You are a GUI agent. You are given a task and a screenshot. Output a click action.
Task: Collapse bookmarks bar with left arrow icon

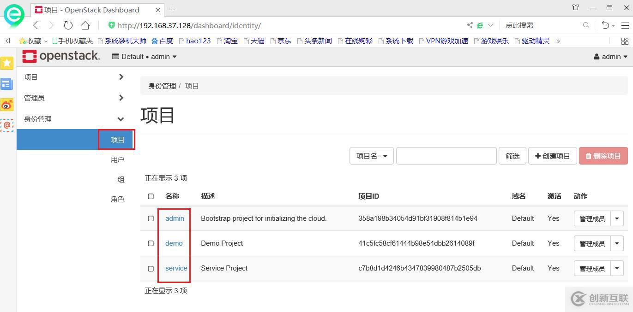point(8,41)
